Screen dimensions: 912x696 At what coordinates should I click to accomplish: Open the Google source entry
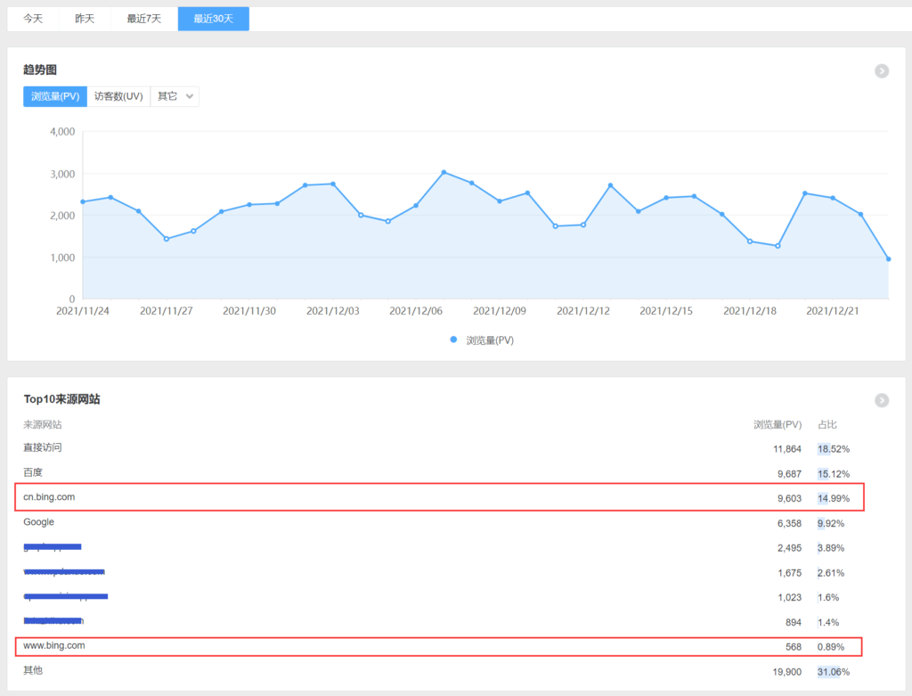pyautogui.click(x=39, y=522)
